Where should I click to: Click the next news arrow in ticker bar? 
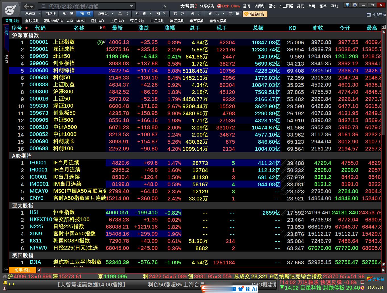point(13,284)
